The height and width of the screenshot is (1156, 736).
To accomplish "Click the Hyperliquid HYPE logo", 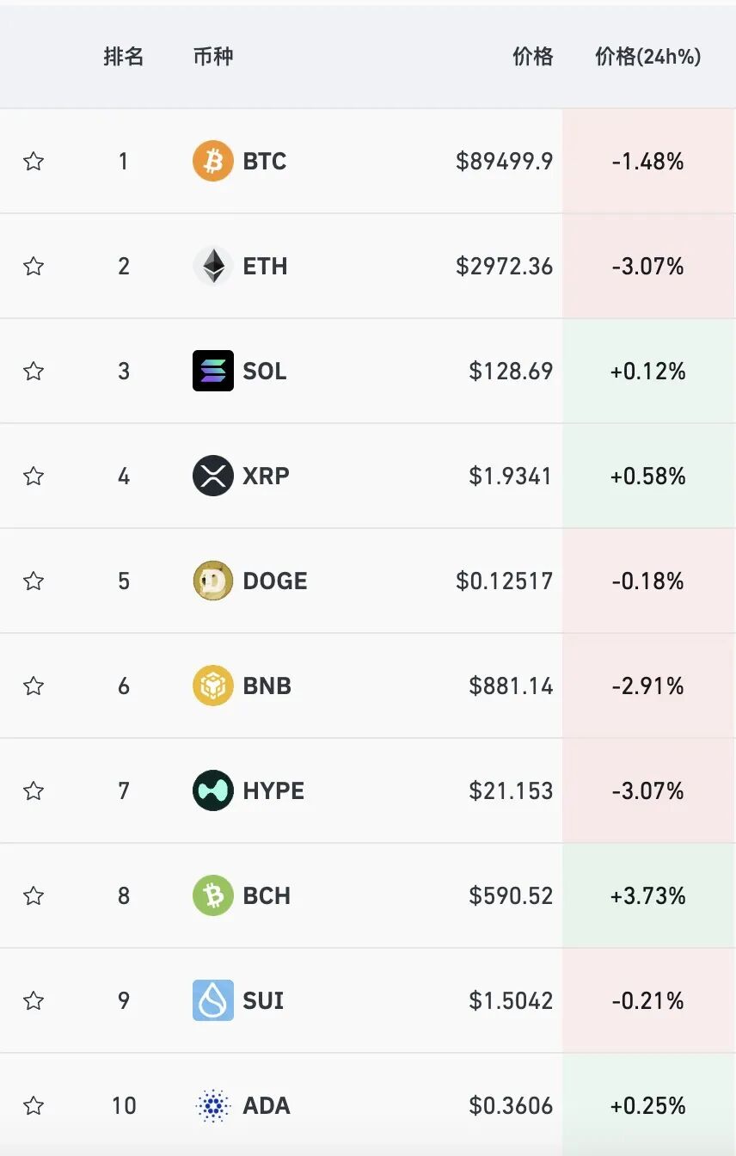I will click(212, 790).
